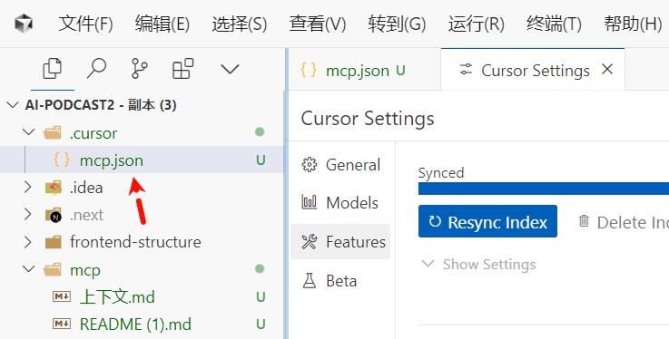Image resolution: width=669 pixels, height=339 pixels.
Task: Select the Models settings section
Action: pos(340,203)
